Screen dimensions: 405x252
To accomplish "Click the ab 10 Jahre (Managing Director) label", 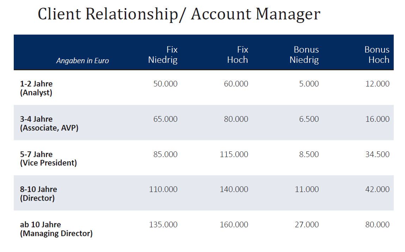I will [56, 229].
